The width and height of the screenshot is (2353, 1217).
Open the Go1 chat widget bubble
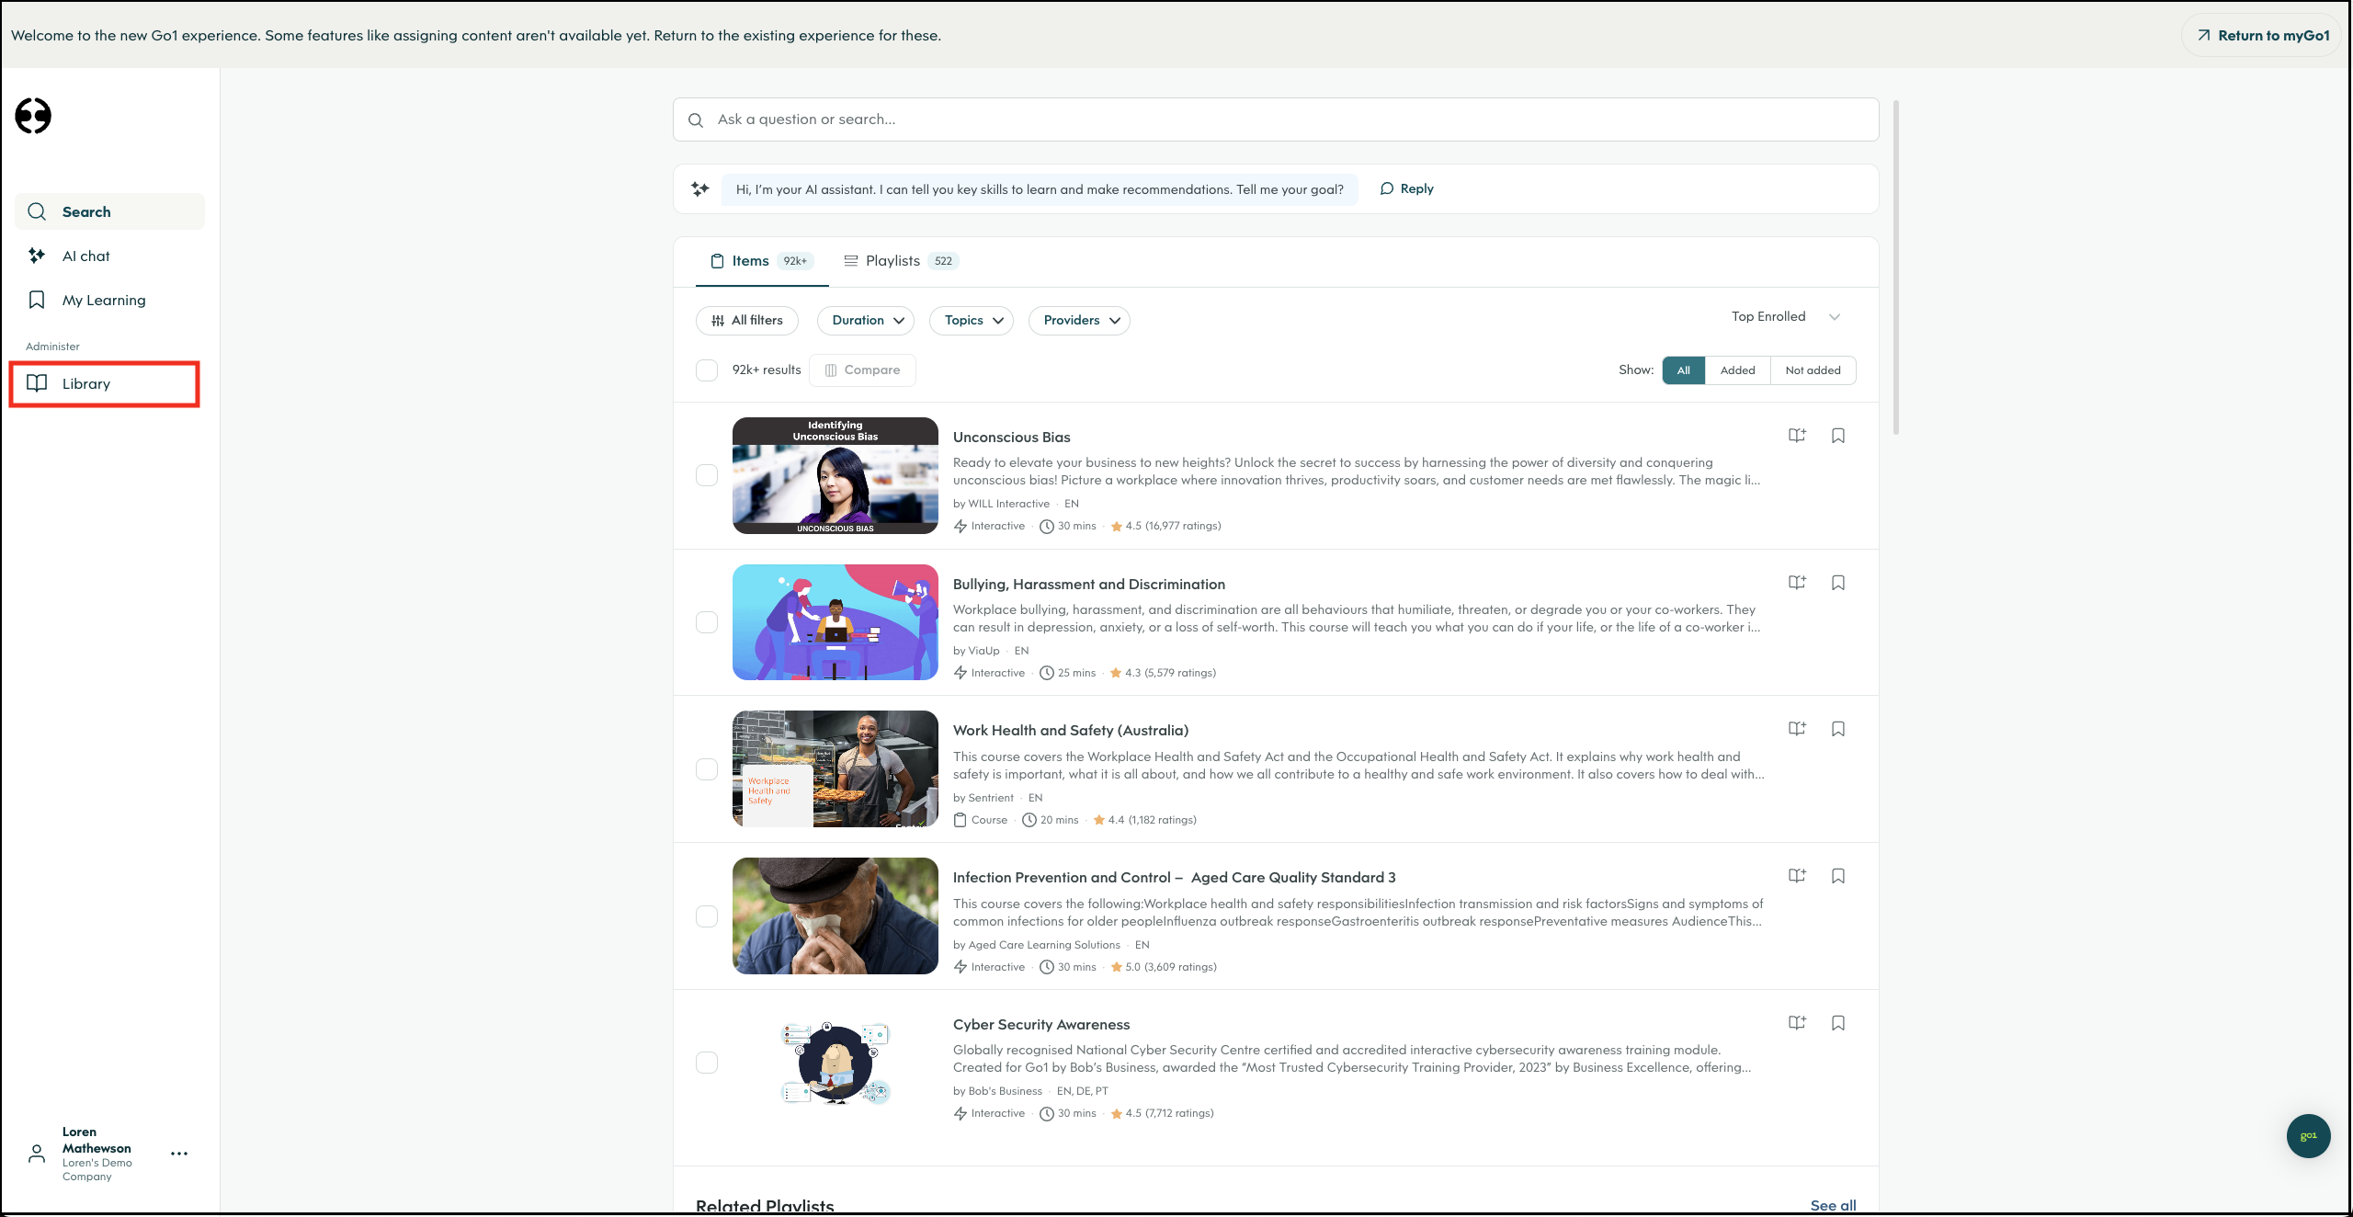coord(2308,1136)
